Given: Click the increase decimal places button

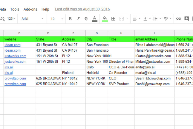Looking at the screenshot, I should (2, 19).
